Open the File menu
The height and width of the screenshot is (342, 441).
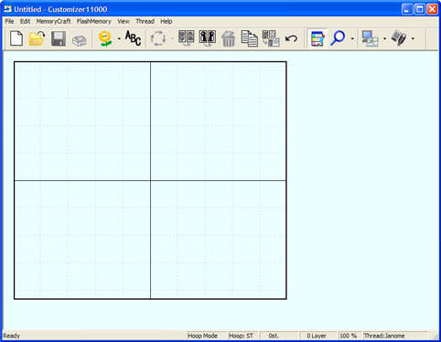(x=9, y=21)
